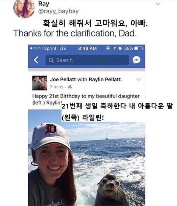Tap the battery icon in status bar
Viewport: 177px width, 206px height.
139,48
